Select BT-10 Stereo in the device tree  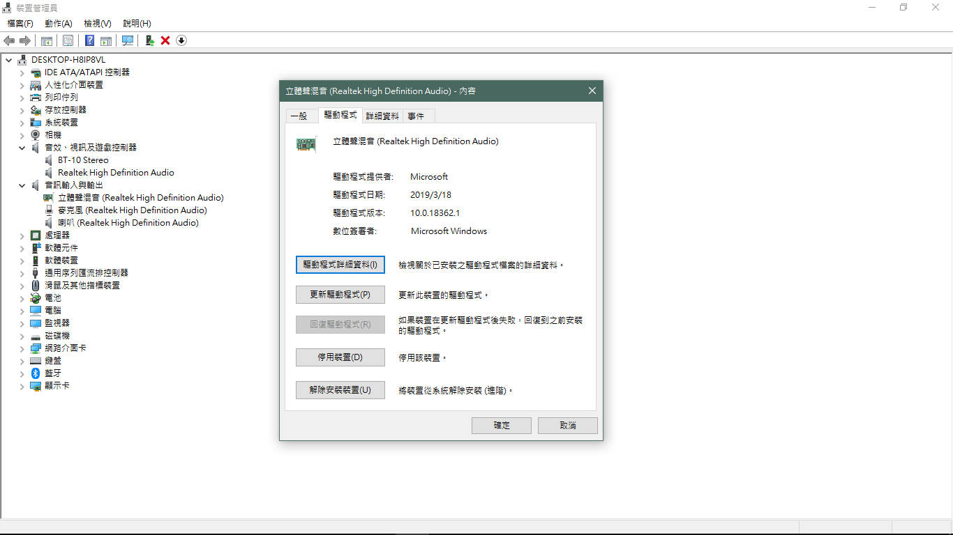click(x=83, y=160)
